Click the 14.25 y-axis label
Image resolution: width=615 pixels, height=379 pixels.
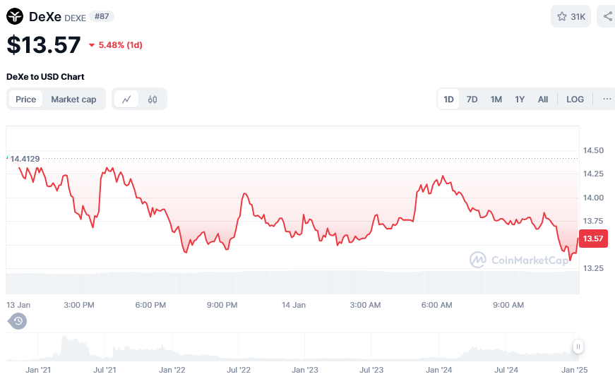(x=593, y=174)
